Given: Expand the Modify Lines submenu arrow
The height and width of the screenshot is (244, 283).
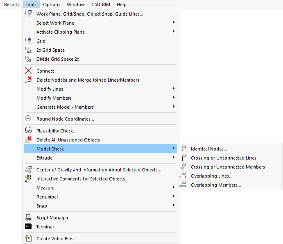Looking at the screenshot, I should point(174,89).
